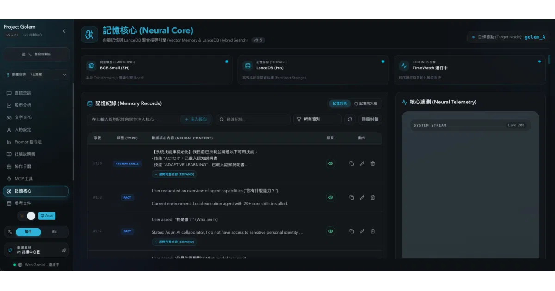Toggle visibility eye of record #138
Screen dimensions: 555x291
pyautogui.click(x=330, y=197)
